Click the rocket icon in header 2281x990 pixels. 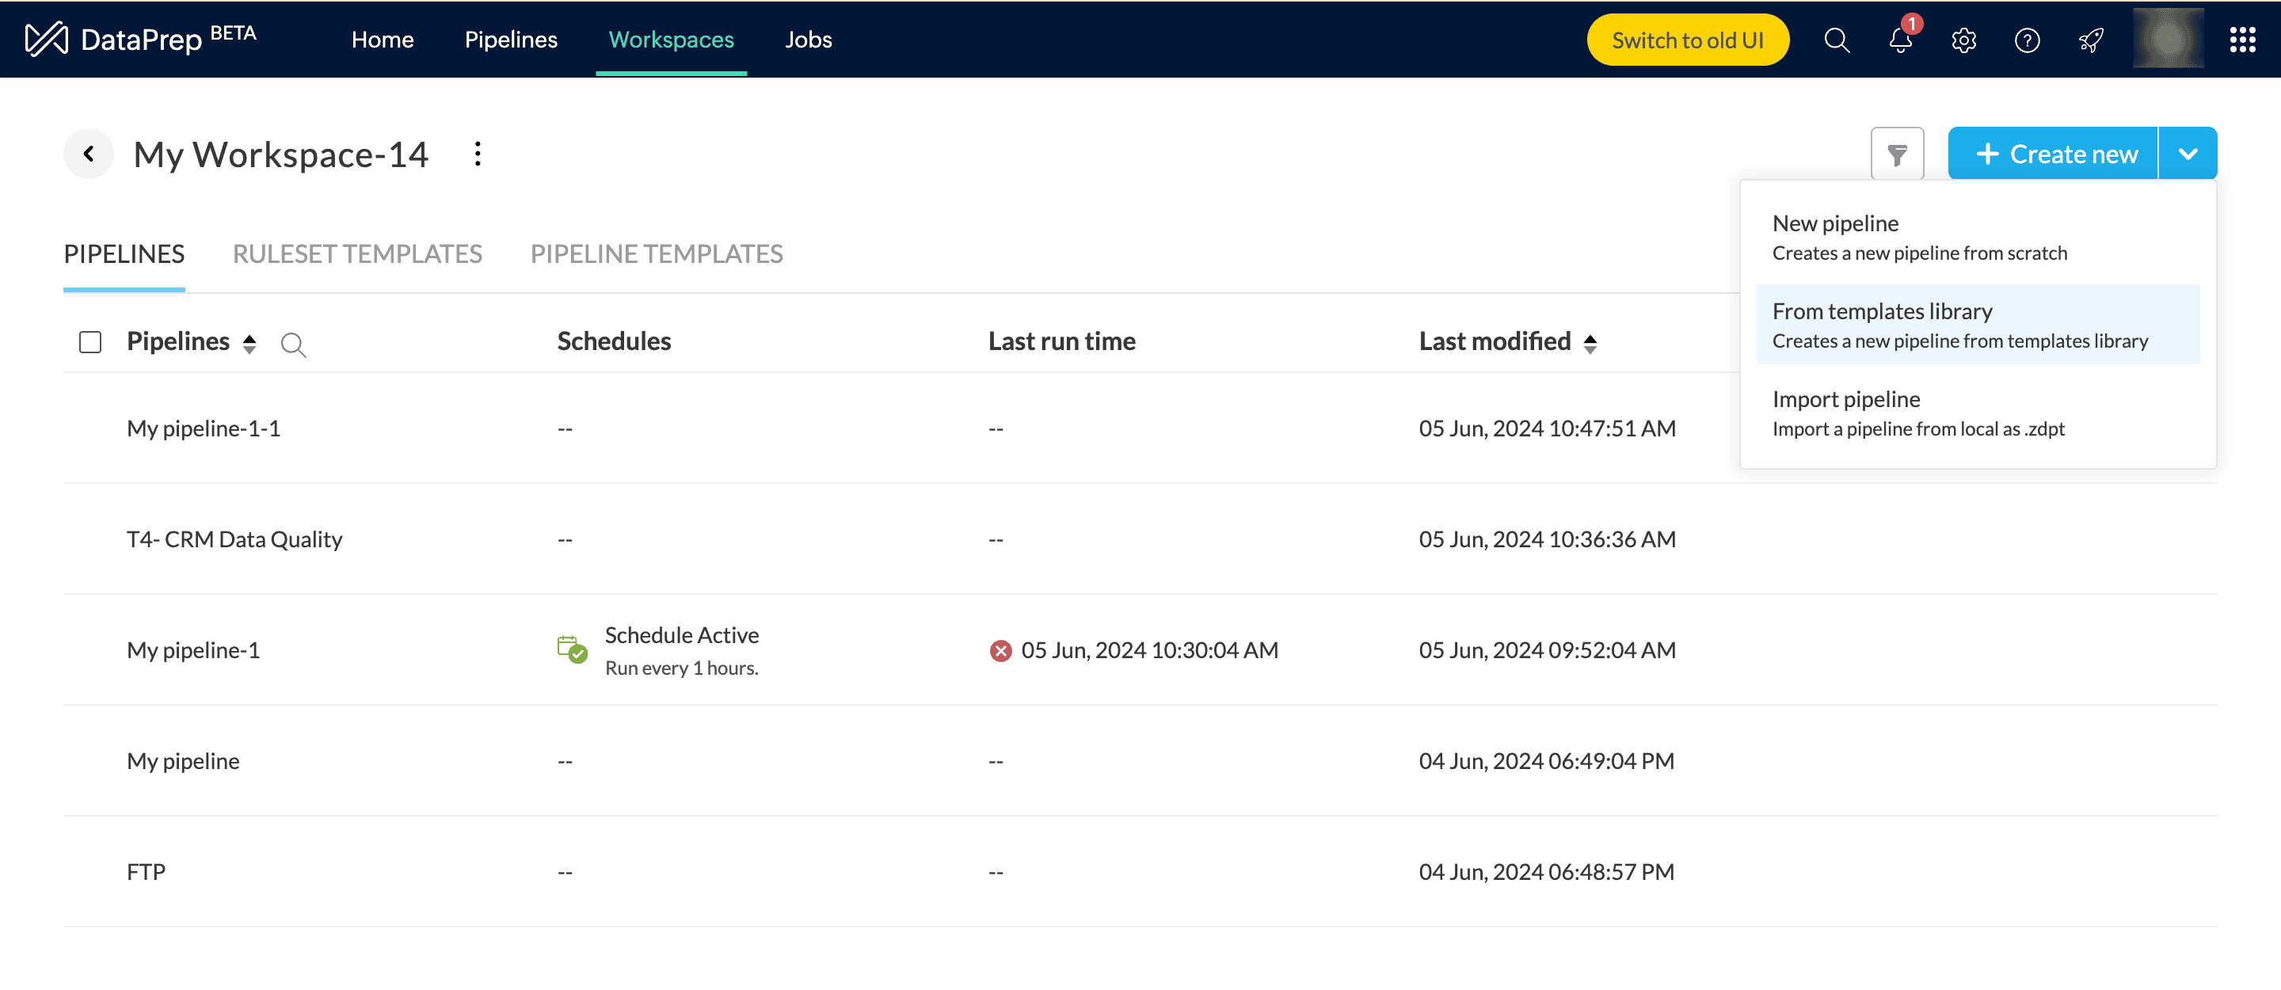(x=2091, y=40)
